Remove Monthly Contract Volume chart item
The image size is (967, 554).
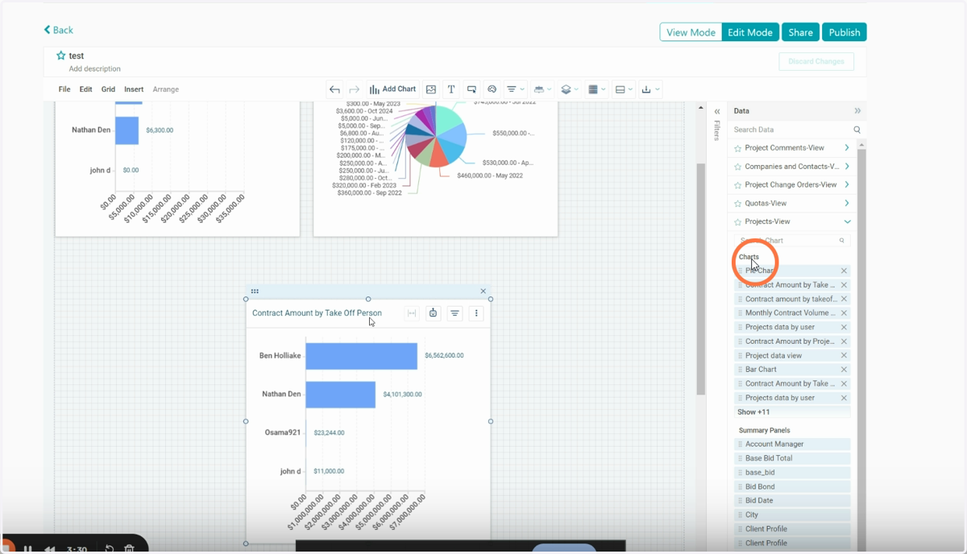(x=844, y=313)
